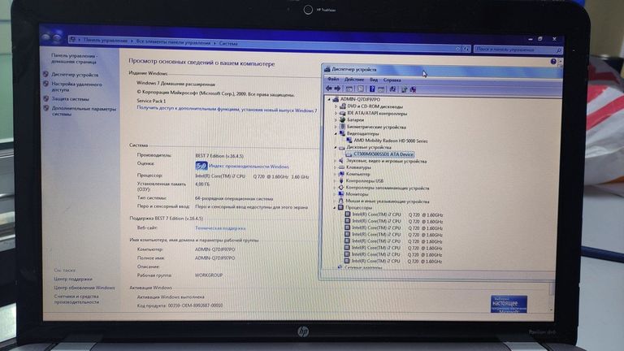The image size is (624, 351).
Task: Click the Система breadcrumb in address bar
Action: (x=228, y=43)
